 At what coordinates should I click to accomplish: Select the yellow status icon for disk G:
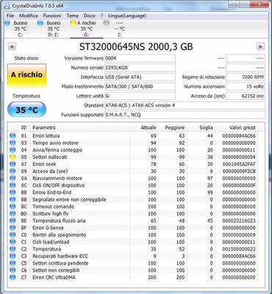tap(73, 23)
